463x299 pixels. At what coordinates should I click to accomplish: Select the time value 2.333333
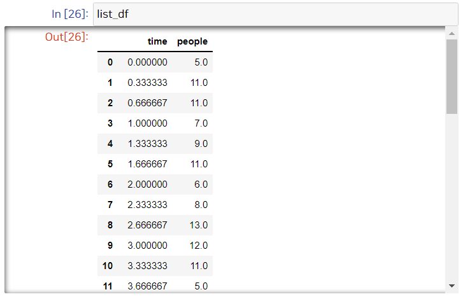coord(147,205)
